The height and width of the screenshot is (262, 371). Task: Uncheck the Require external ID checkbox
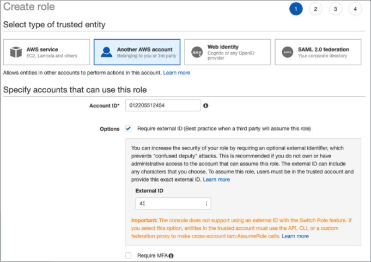128,129
